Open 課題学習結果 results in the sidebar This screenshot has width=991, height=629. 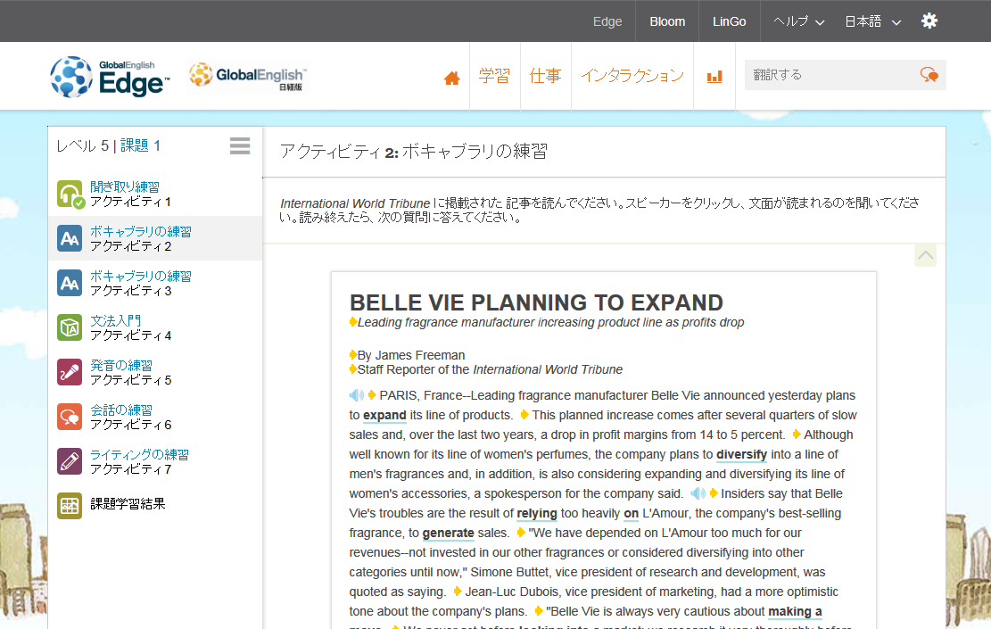click(128, 504)
